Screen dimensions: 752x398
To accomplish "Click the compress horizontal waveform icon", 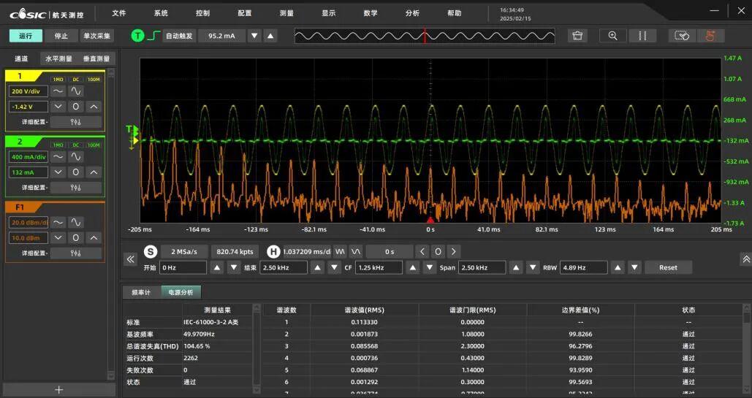I will 340,251.
